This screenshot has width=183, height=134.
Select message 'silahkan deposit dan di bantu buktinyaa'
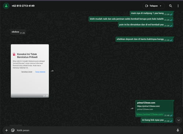pos(144,39)
